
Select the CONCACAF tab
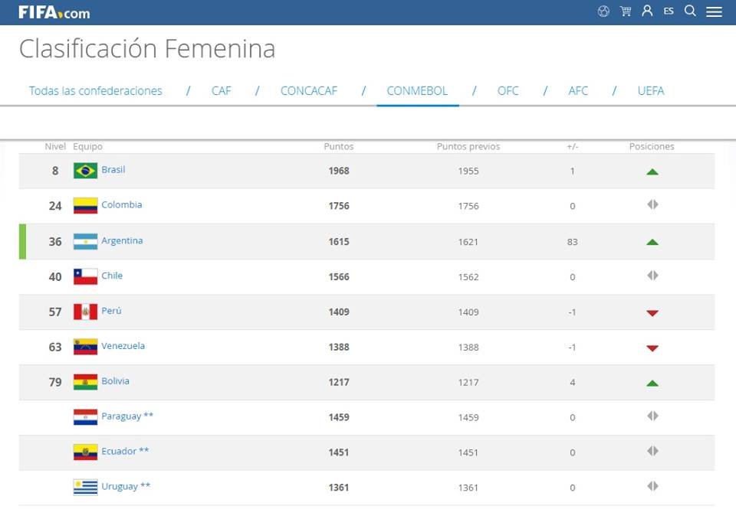[x=309, y=90]
